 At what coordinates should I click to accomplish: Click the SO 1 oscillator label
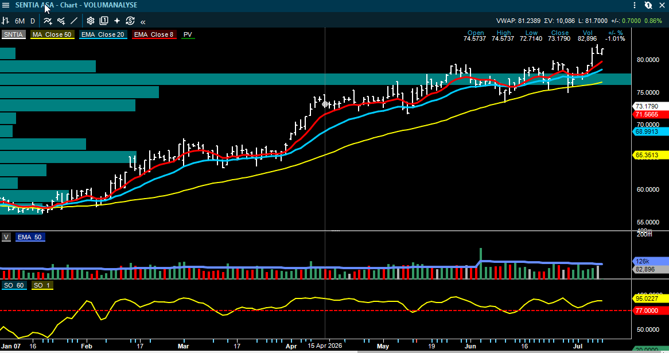[x=42, y=285]
